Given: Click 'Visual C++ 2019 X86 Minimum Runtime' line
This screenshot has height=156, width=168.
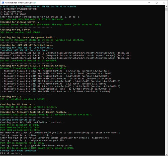Looking at the screenshot, I should [55, 76].
